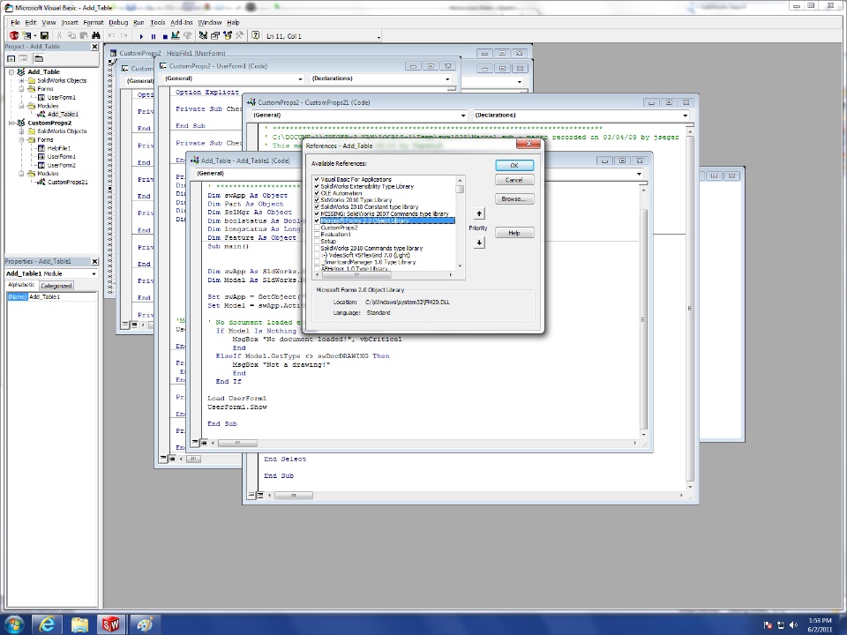Click the Undo toolbar icon
The width and height of the screenshot is (847, 635).
pyautogui.click(x=112, y=35)
